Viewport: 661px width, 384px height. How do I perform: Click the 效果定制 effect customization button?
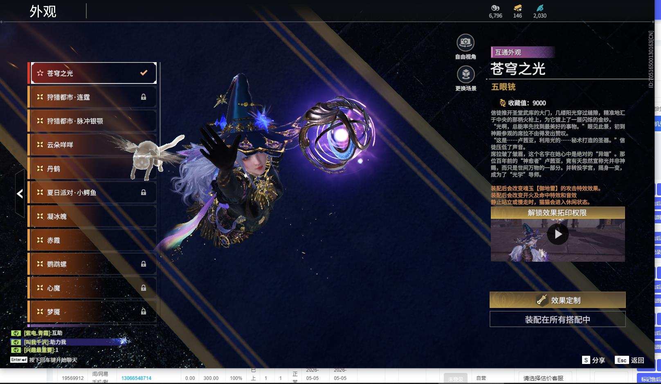558,300
